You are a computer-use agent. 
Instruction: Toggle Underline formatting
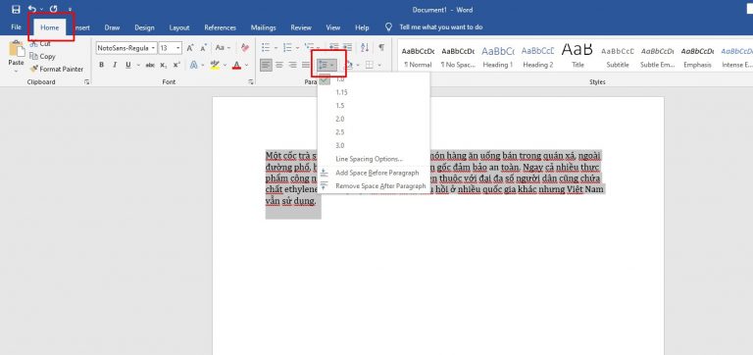pyautogui.click(x=128, y=65)
